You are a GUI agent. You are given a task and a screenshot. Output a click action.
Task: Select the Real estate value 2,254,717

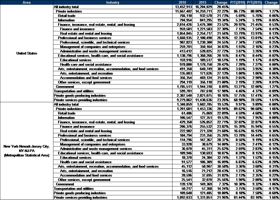tap(203, 33)
